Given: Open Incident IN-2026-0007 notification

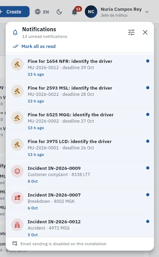Looking at the screenshot, I should coord(80,201).
